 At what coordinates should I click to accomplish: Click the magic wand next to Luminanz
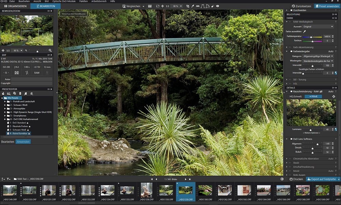pyautogui.click(x=336, y=129)
